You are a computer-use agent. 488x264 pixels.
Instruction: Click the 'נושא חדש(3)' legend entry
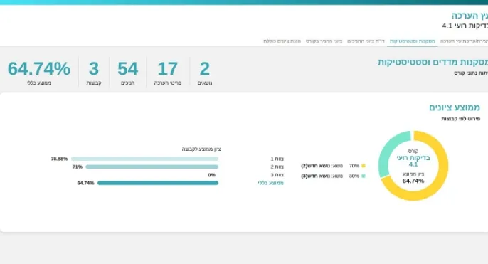[x=322, y=176]
